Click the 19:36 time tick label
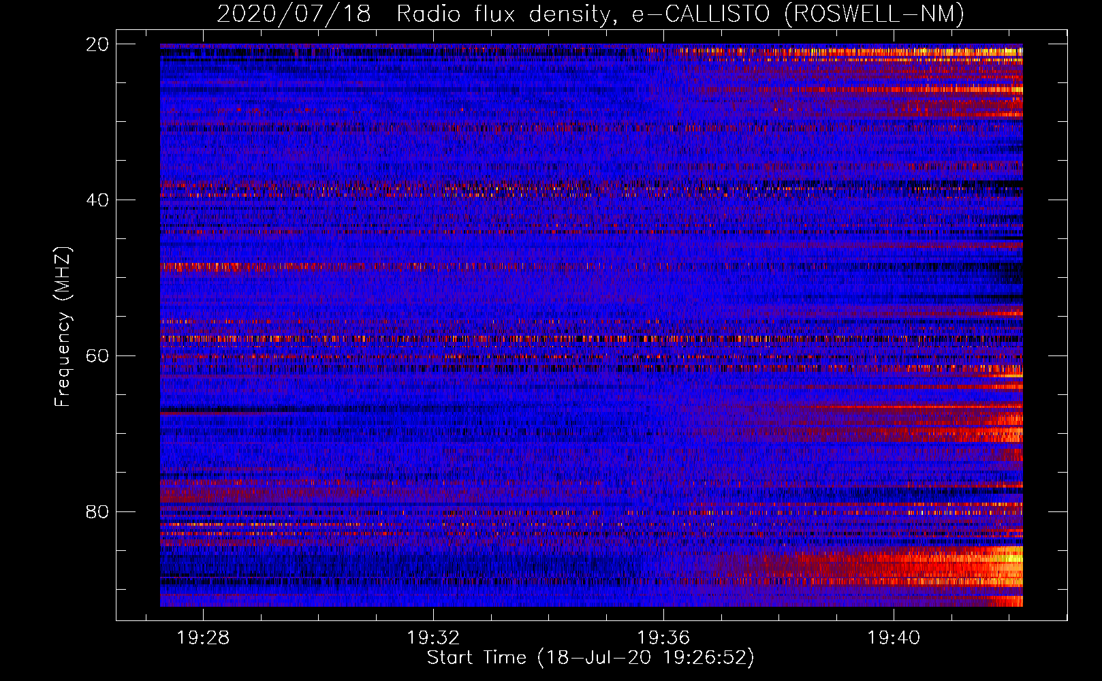This screenshot has height=681, width=1102. click(x=663, y=638)
